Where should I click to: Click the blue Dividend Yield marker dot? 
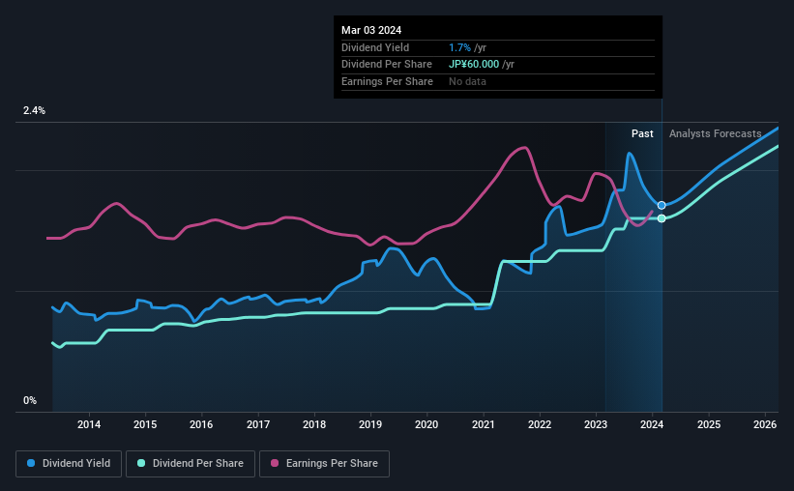[662, 205]
